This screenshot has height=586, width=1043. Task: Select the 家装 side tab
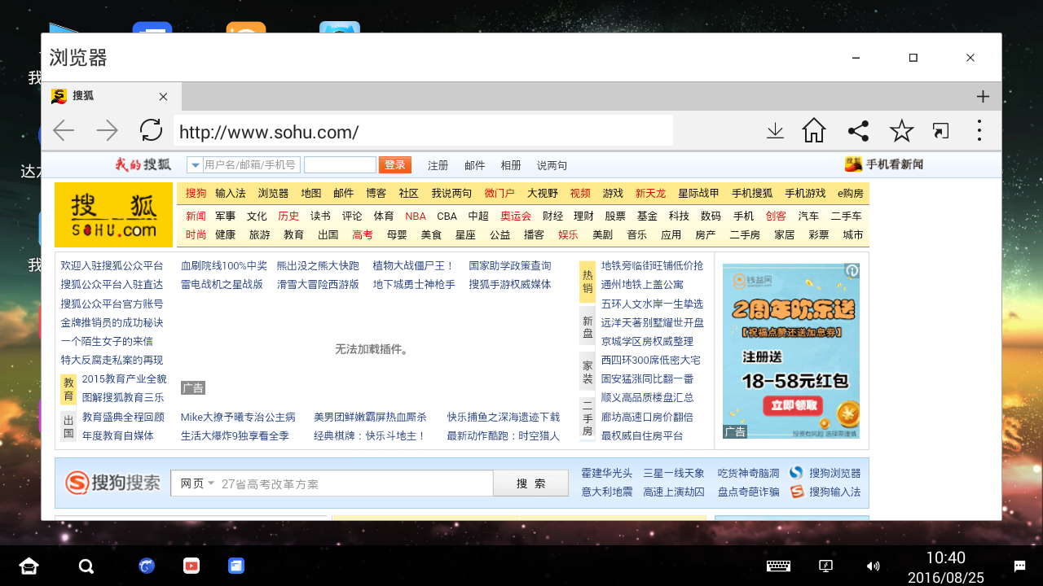point(588,373)
